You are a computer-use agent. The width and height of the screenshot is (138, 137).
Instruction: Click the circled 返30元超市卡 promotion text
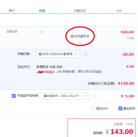(80, 36)
